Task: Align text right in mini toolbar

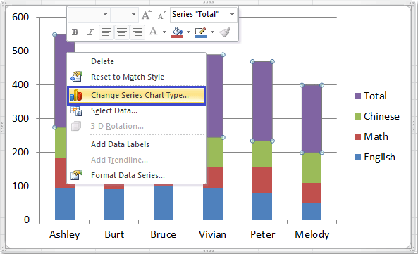Action: pos(137,32)
